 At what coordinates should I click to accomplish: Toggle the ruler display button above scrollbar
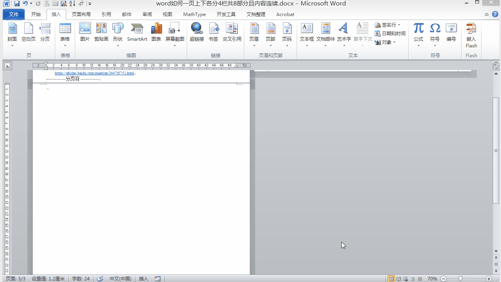pos(496,67)
